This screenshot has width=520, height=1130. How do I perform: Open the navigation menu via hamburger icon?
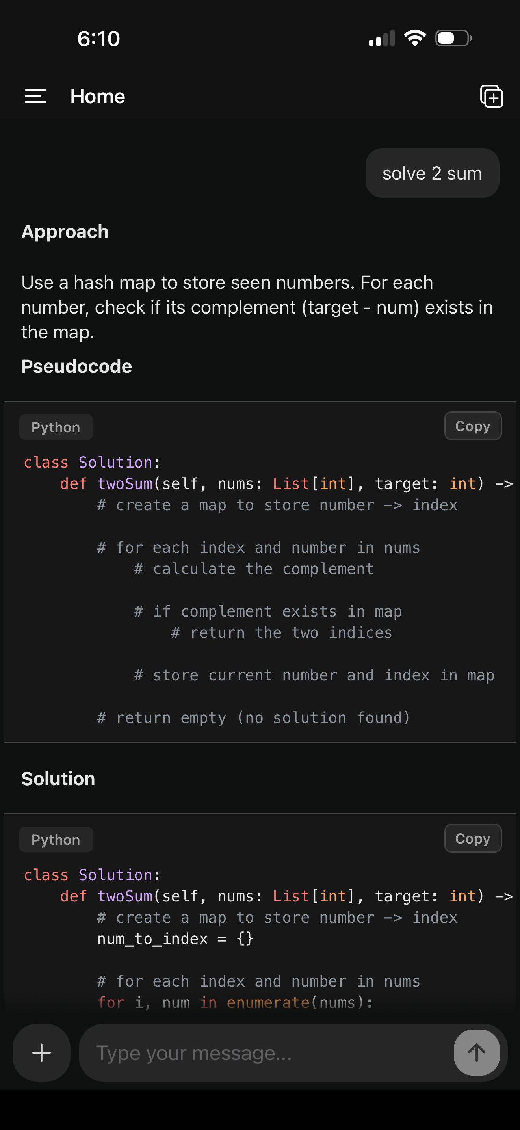[35, 96]
